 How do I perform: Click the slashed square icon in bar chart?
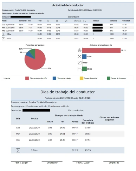(79, 63)
